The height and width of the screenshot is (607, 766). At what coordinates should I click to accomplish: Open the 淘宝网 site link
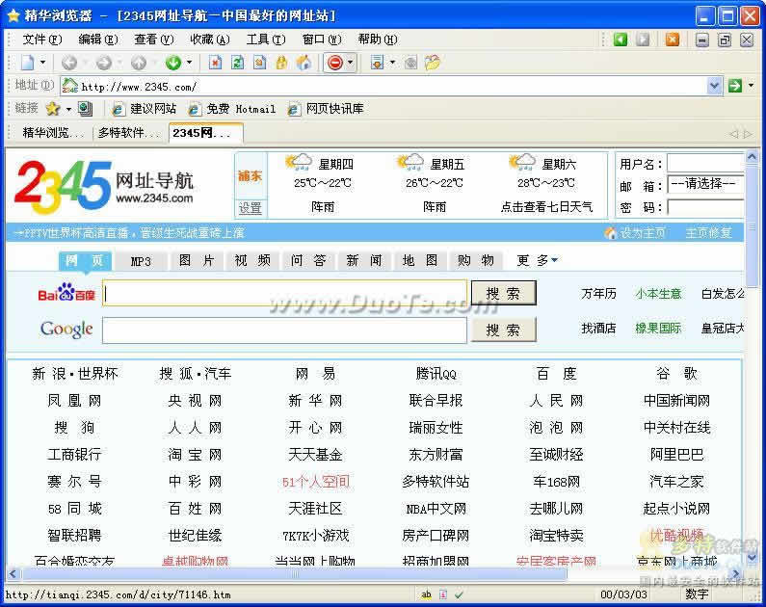[x=195, y=455]
